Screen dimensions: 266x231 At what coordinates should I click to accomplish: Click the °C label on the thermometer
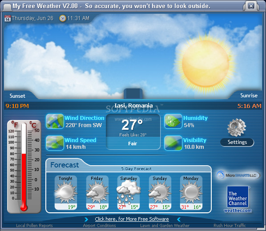33,125
